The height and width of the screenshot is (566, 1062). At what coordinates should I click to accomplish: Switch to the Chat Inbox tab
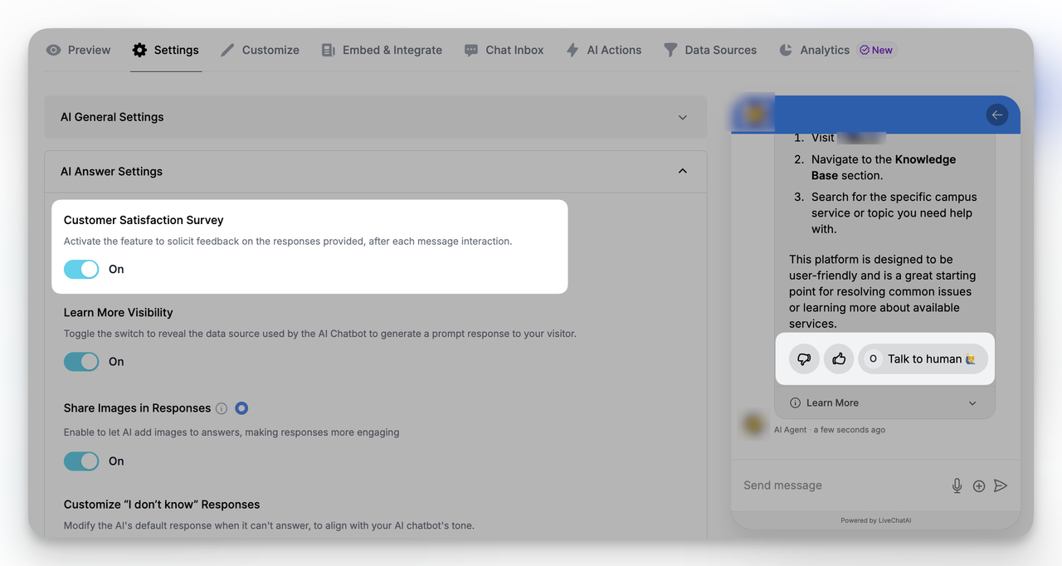tap(504, 50)
